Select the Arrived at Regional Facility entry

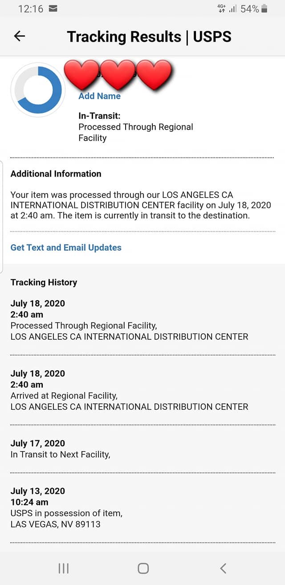(142, 390)
